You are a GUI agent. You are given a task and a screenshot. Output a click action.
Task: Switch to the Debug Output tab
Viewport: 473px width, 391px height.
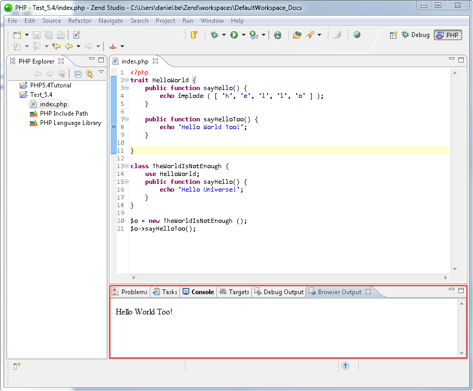(279, 292)
